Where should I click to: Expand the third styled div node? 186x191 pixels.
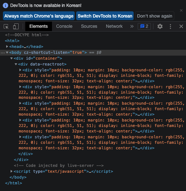tap(20, 103)
